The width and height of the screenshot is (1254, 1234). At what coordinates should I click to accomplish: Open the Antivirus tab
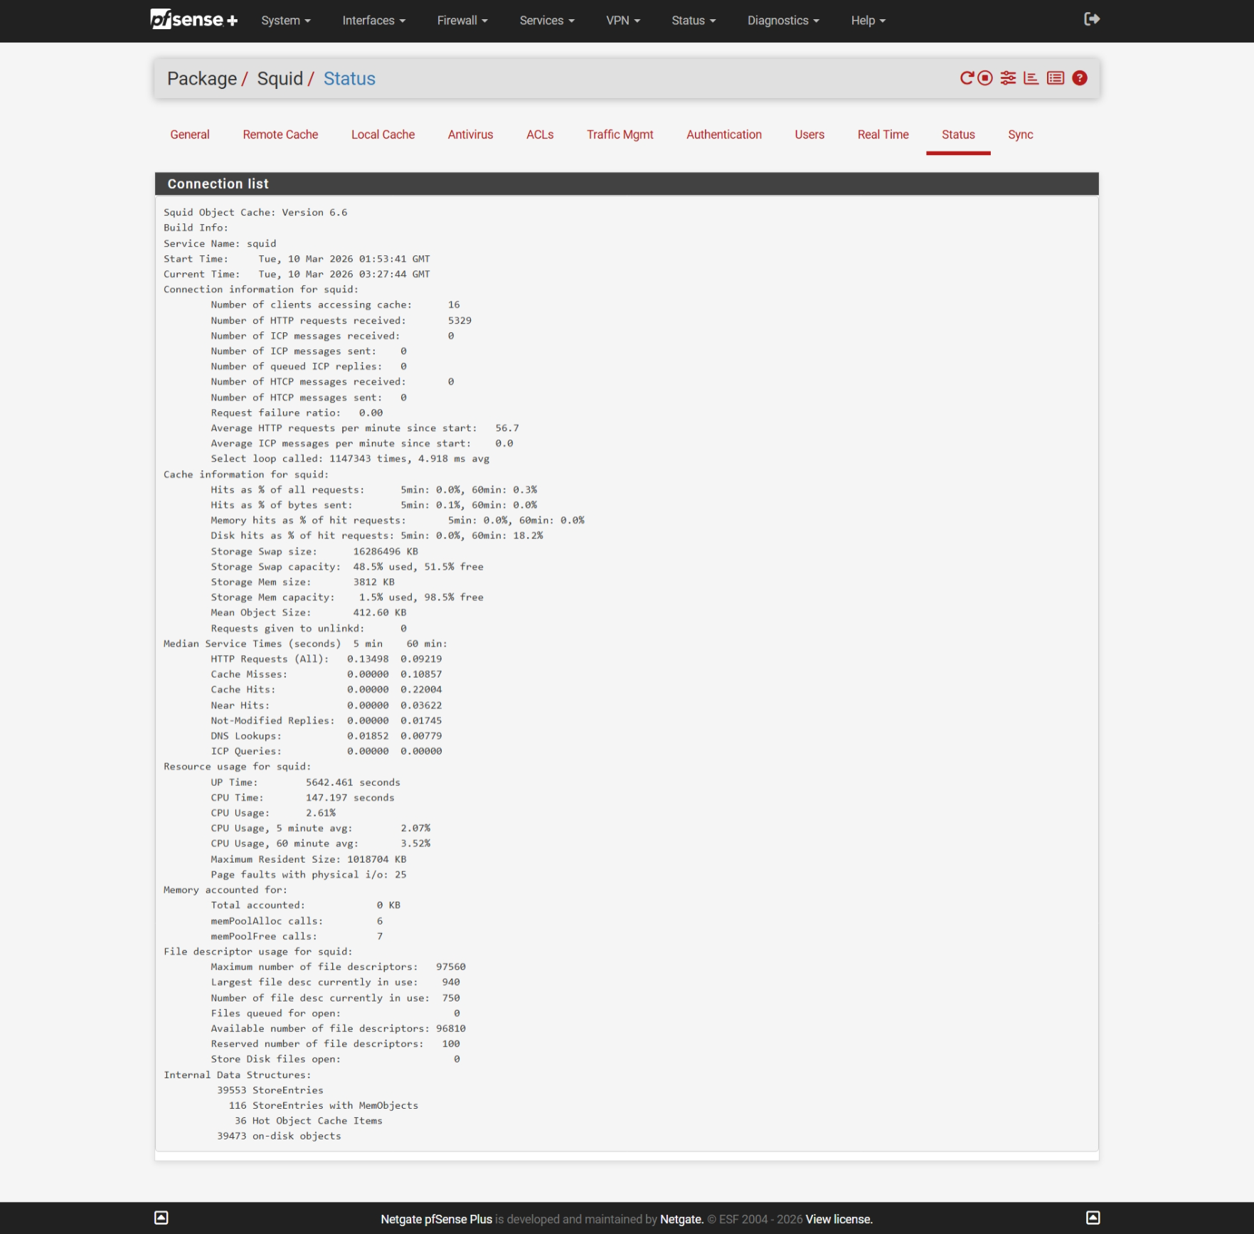(470, 134)
